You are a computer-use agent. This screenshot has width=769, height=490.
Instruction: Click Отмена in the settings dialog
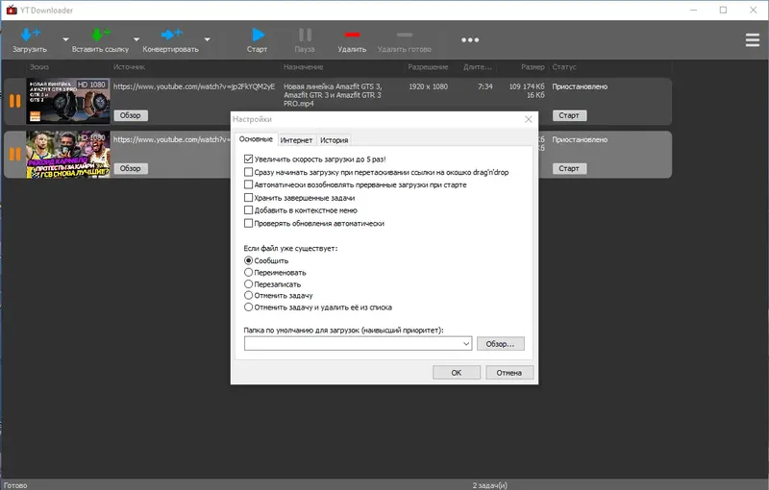click(x=509, y=373)
